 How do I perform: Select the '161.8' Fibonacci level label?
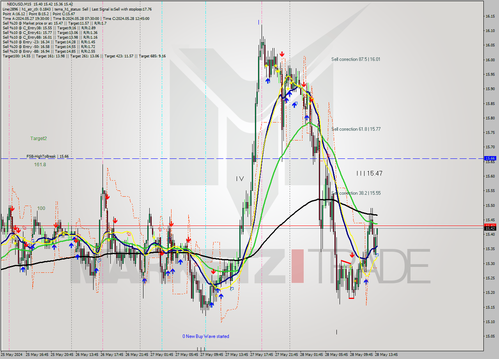pos(40,165)
